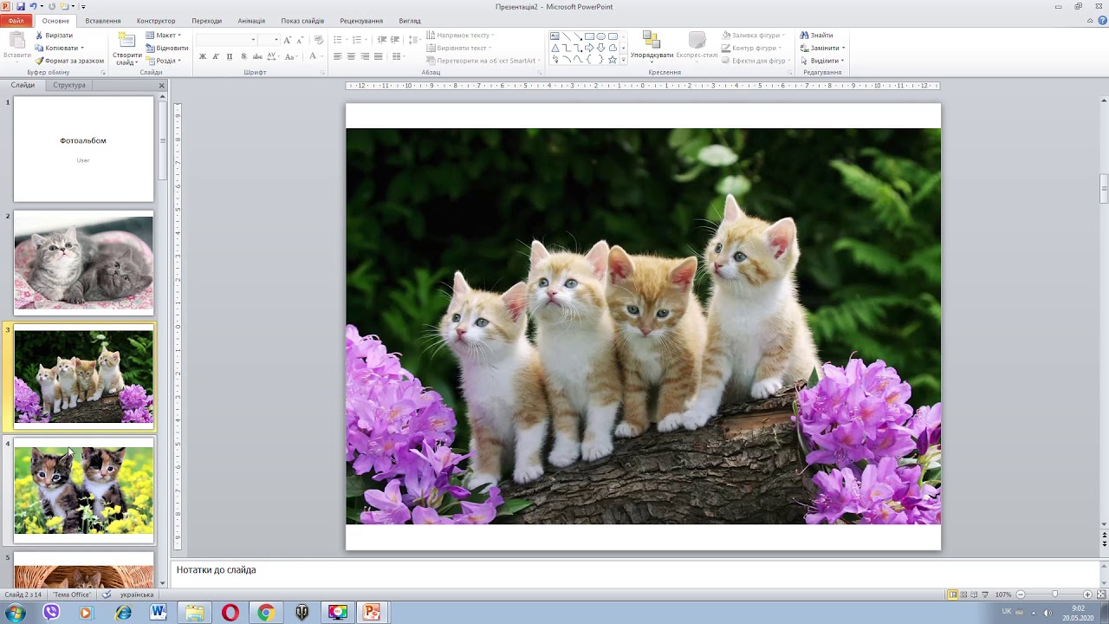
Task: Click the zoom slider in the status bar
Action: [1054, 595]
